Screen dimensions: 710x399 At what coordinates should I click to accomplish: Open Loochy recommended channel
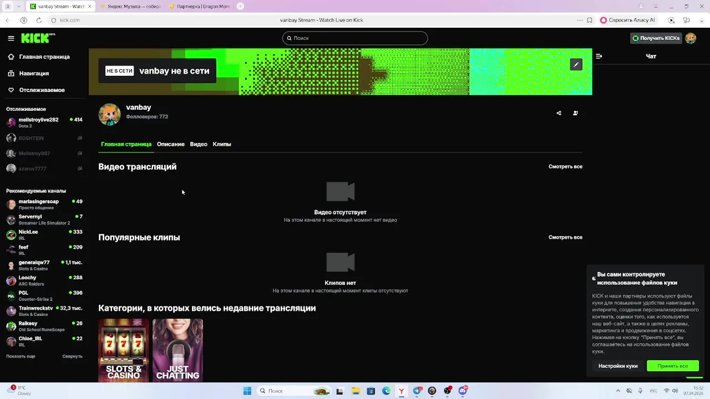44,280
